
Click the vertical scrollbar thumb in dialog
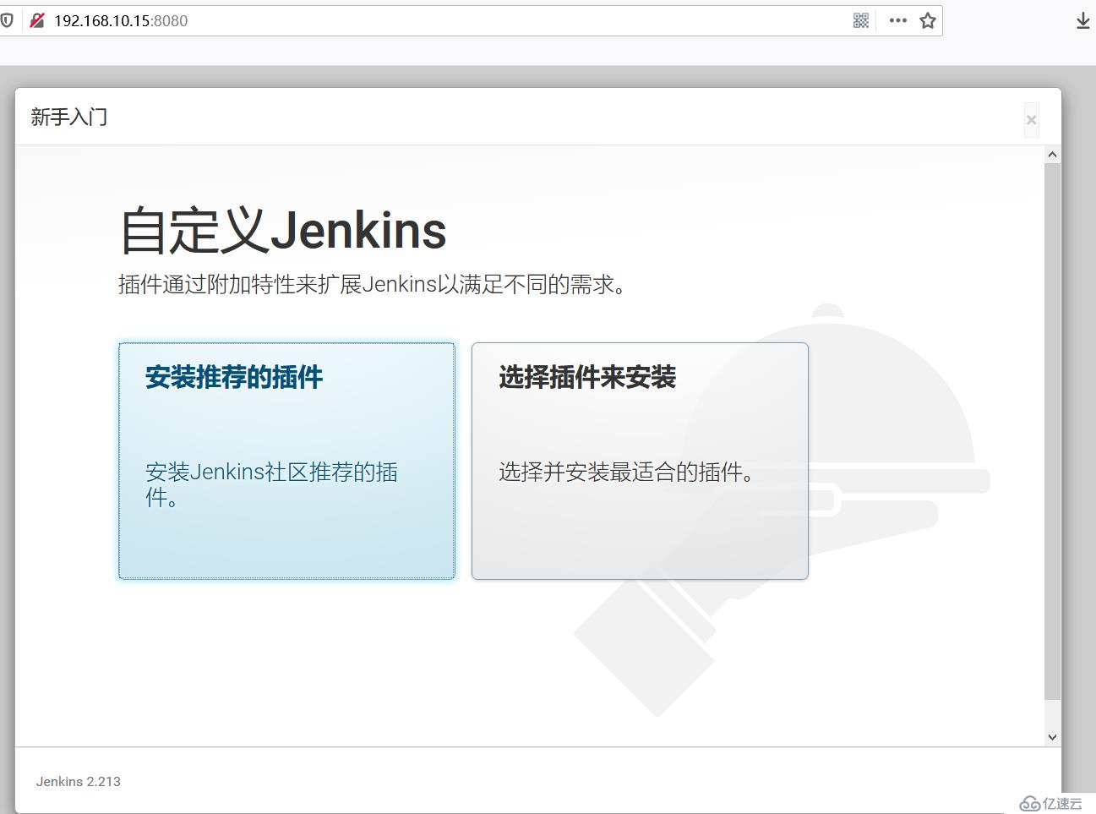click(1052, 431)
